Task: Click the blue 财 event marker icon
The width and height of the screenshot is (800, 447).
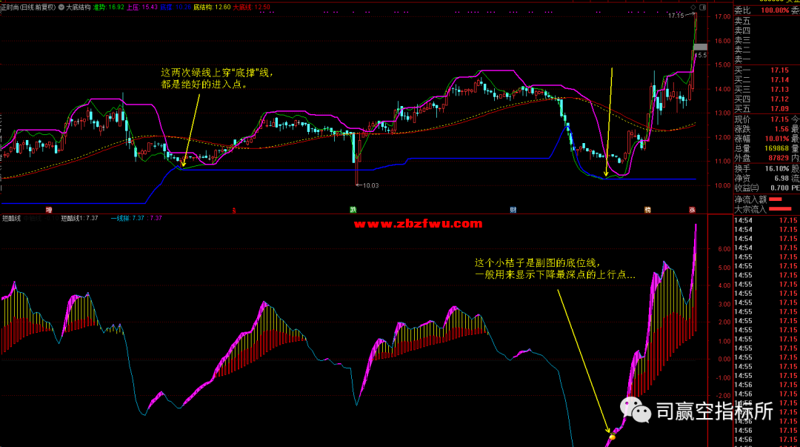Action: point(513,210)
